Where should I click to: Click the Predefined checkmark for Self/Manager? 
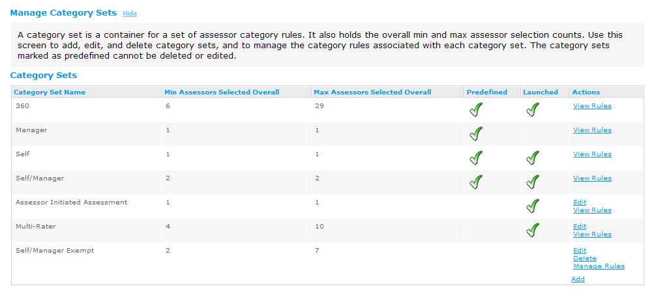point(475,182)
